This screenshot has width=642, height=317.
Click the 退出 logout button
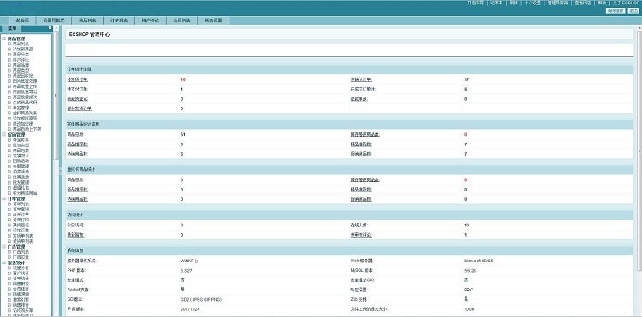pos(633,11)
